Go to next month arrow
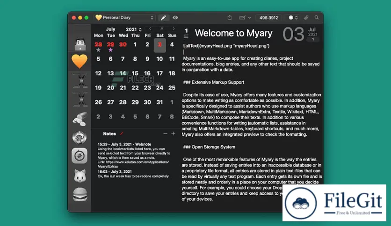Screen dimensions: 391x226 (174, 28)
